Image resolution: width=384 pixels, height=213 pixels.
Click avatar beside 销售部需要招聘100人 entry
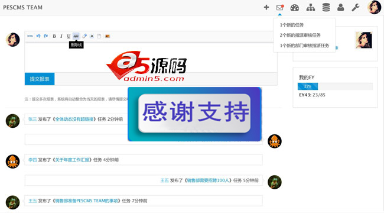point(275,182)
